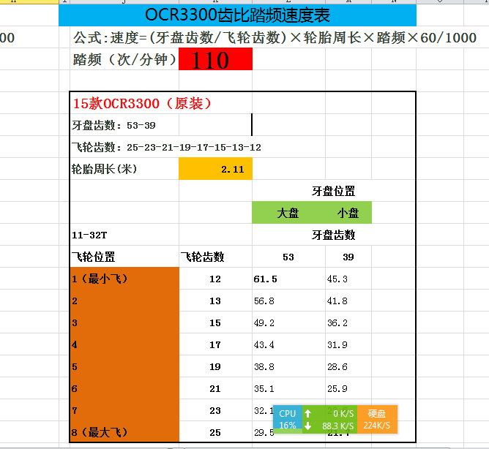489x449 pixels.
Task: Select orange flywheel position cell 4
Action: (x=124, y=344)
